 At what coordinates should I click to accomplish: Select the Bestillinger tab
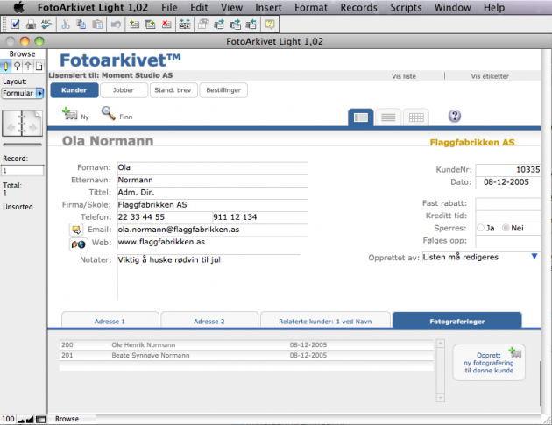(223, 90)
